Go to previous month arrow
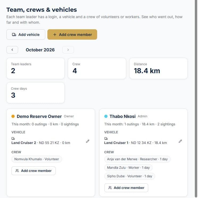 tap(12, 50)
